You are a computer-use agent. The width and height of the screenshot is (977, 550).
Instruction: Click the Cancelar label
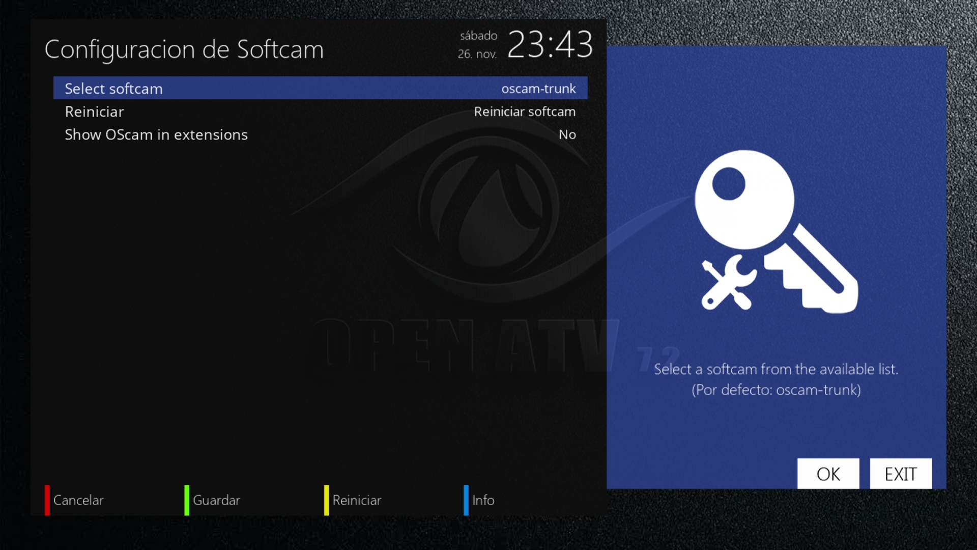click(78, 500)
